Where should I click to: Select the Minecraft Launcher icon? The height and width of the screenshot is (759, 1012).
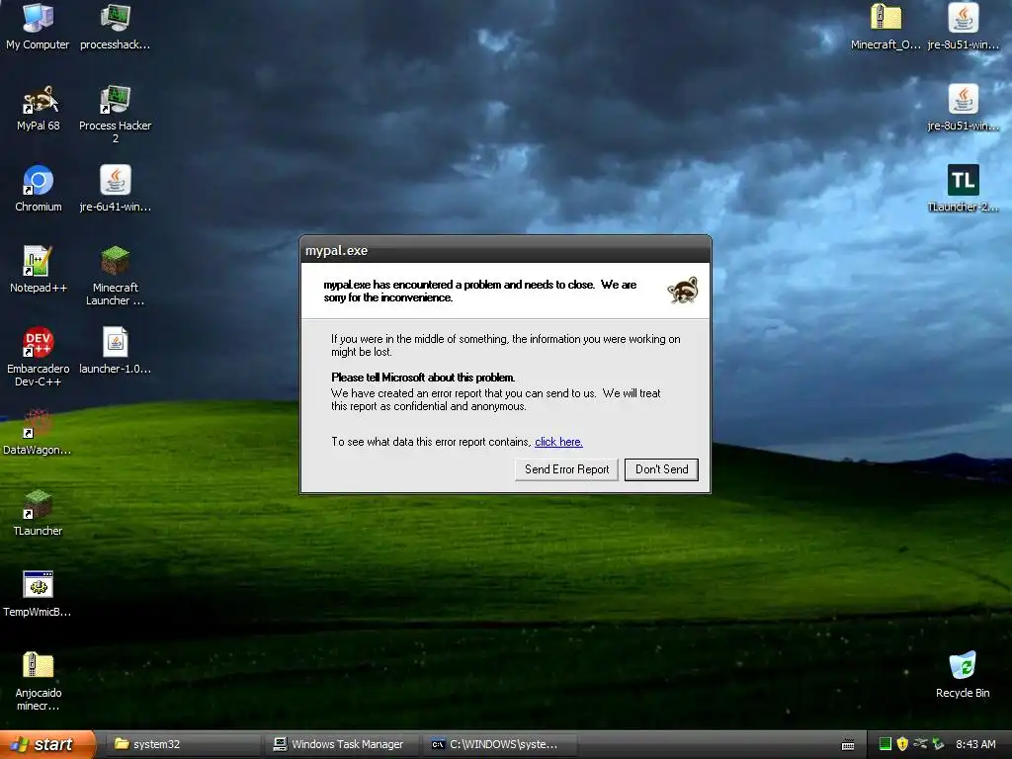[x=115, y=277]
